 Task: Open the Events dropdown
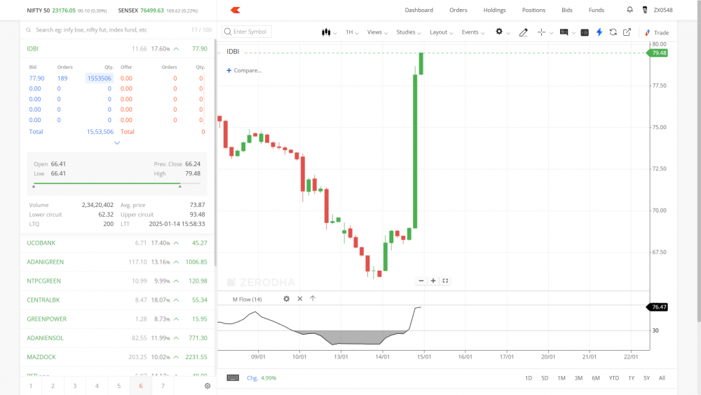click(473, 32)
